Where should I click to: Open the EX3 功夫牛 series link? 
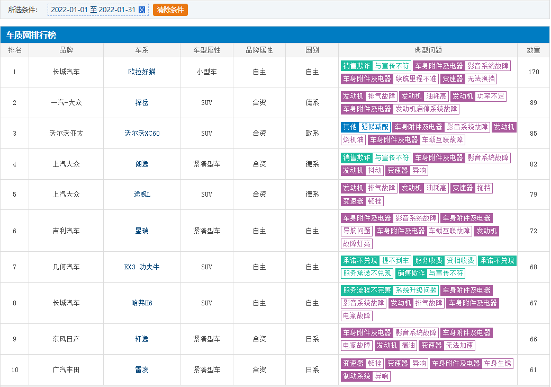(142, 267)
